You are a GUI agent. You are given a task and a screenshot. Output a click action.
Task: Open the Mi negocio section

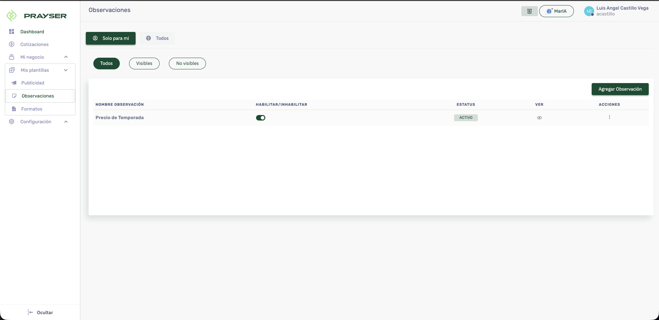tap(32, 57)
